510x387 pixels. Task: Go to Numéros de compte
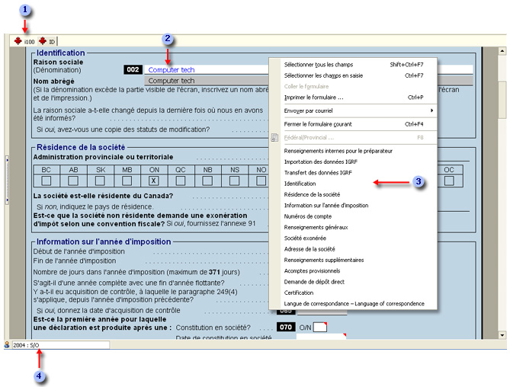[x=354, y=216]
